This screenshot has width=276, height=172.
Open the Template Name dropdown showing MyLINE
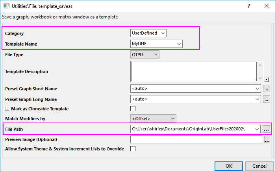179,44
